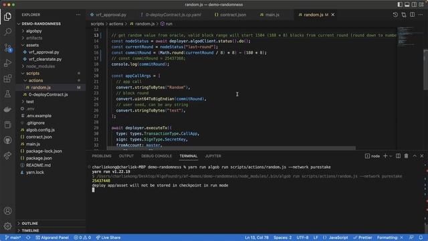Start Live Share from status bar
Image resolution: width=428 pixels, height=241 pixels.
coord(108,238)
